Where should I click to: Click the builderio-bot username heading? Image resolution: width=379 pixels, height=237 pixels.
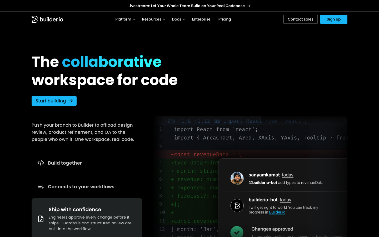tap(263, 200)
